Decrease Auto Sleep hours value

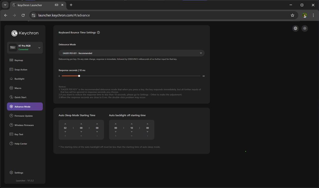(65, 132)
